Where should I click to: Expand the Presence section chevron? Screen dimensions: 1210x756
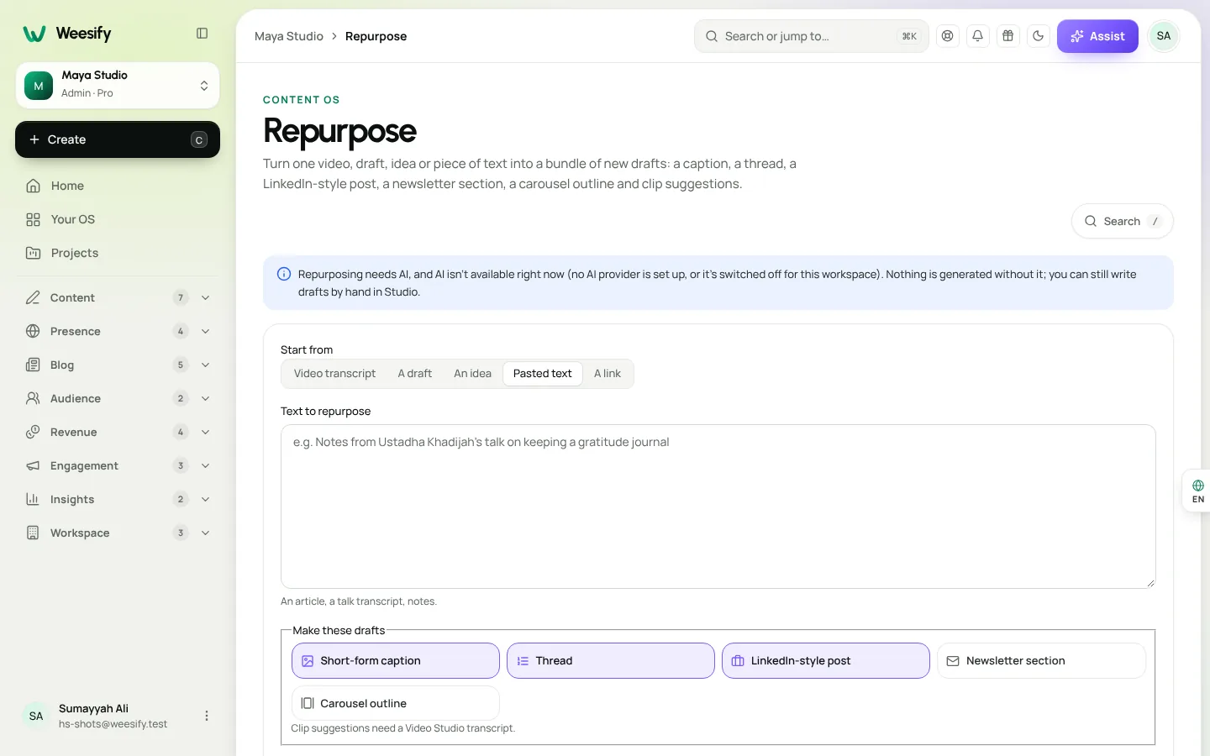(205, 331)
